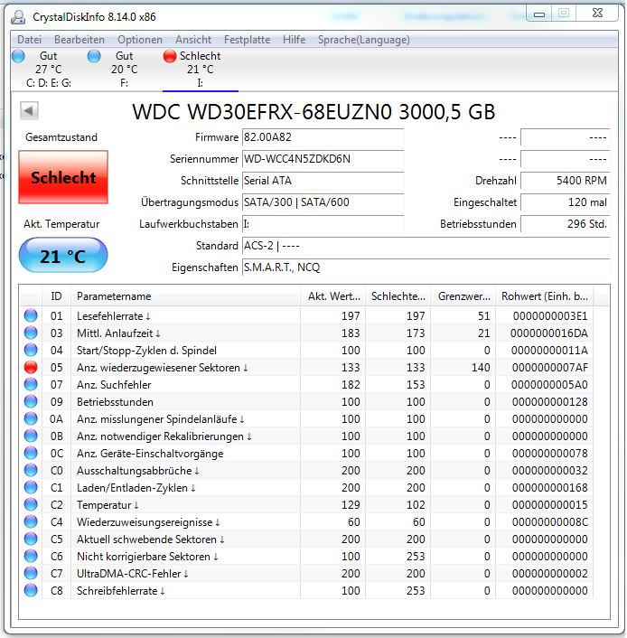Image resolution: width=627 pixels, height=638 pixels.
Task: Click blue status orb above C: D: E: G:
Action: pos(18,56)
